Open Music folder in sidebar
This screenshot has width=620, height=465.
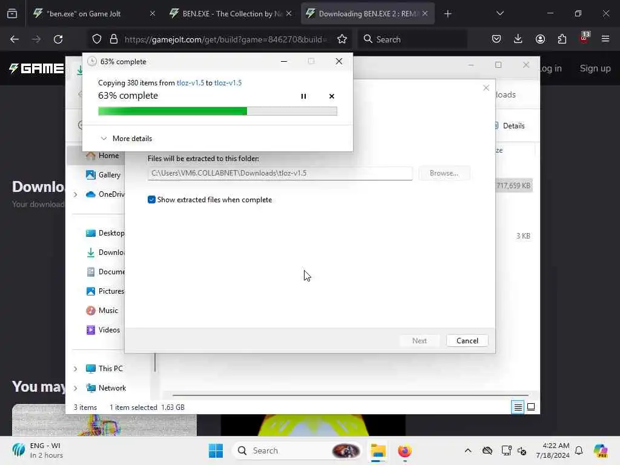(x=102, y=311)
